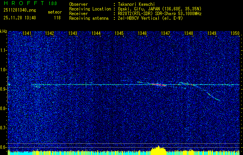Click the meteor count 118
Screen dimensions: 243x155
pos(57,18)
